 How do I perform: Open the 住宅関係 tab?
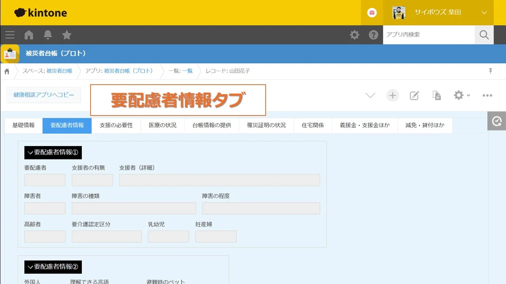[312, 125]
